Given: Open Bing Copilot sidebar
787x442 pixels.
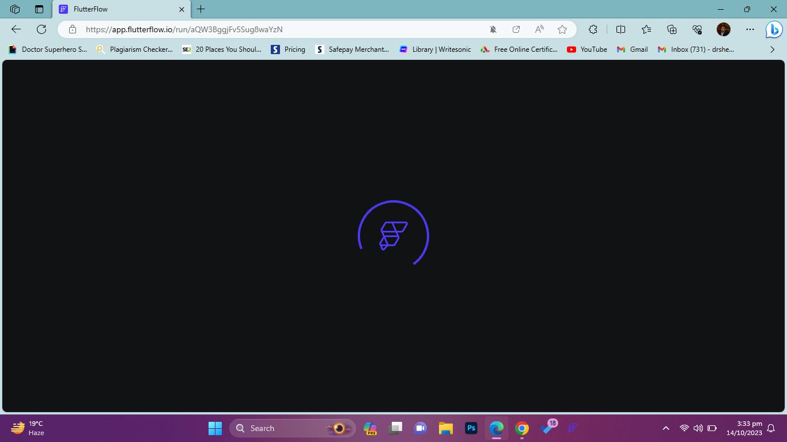Looking at the screenshot, I should [x=774, y=29].
